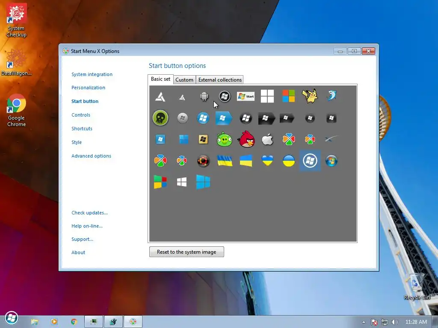This screenshot has width=438, height=328.
Task: Select the classic 'Start' XP-style button
Action: click(x=246, y=97)
